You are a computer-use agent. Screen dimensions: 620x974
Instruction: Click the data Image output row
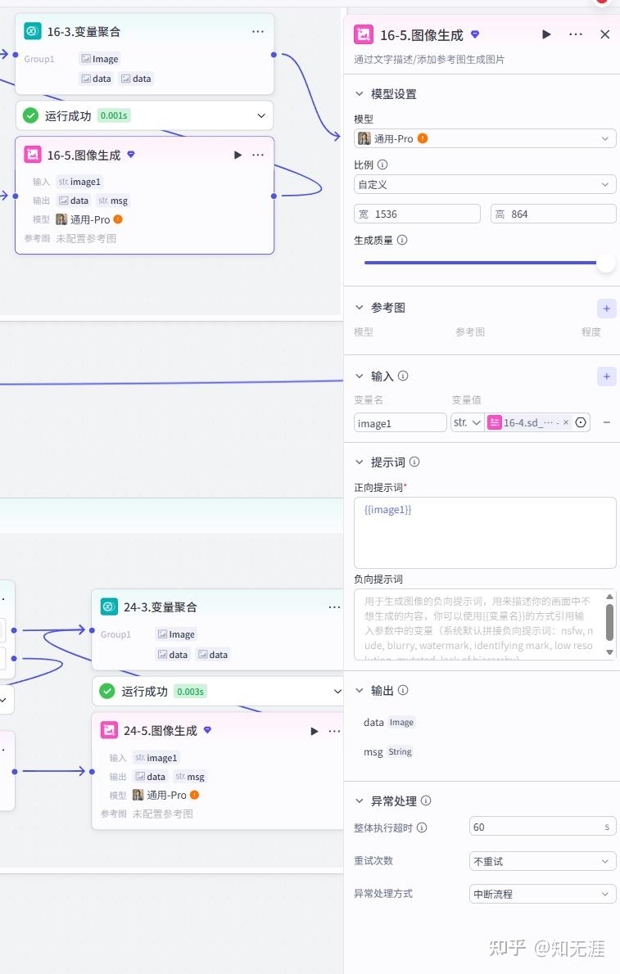(389, 723)
